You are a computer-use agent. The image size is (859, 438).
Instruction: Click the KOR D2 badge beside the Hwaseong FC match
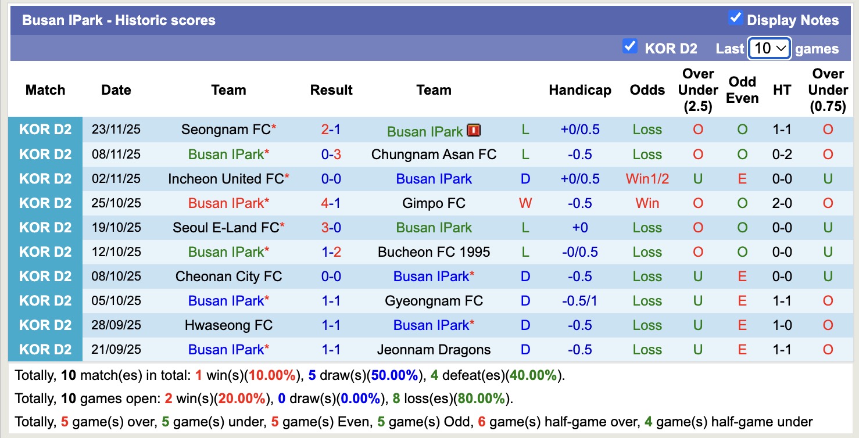pyautogui.click(x=45, y=325)
